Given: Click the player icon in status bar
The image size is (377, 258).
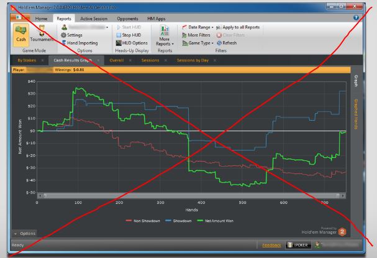Looking at the screenshot, I should coord(318,245).
